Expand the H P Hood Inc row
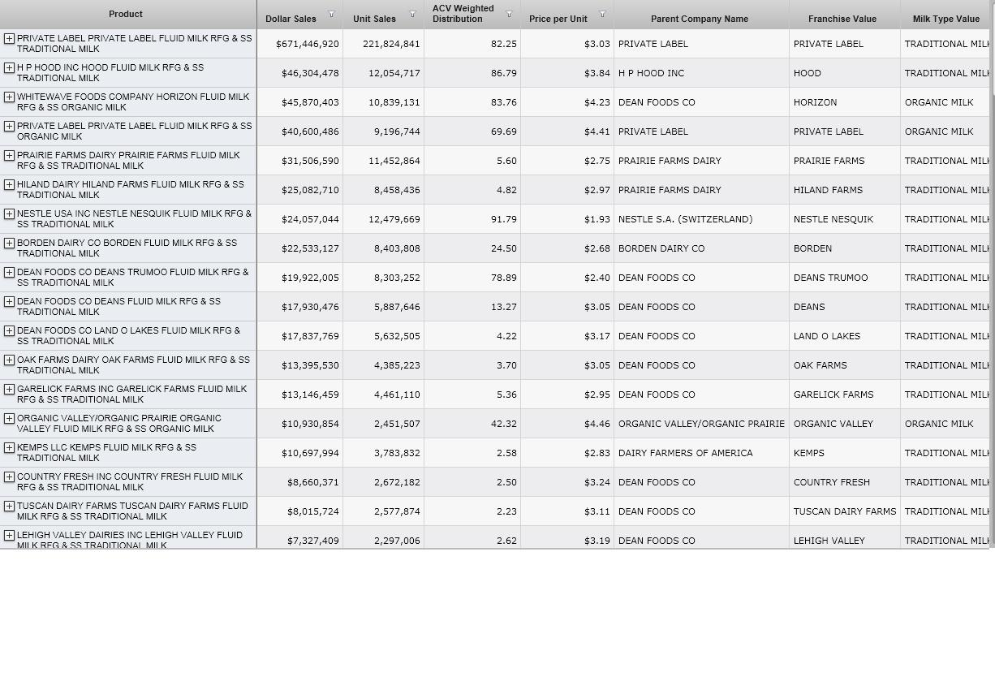 [9, 68]
